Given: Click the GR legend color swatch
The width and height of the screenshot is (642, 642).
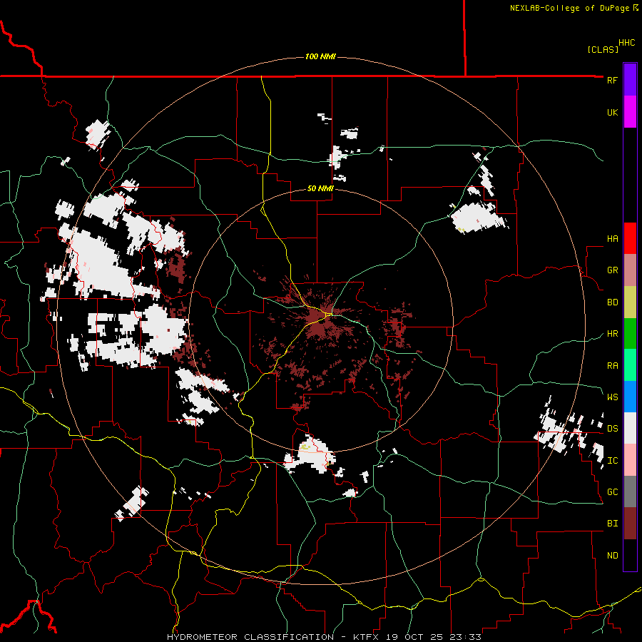Looking at the screenshot, I should (x=630, y=270).
